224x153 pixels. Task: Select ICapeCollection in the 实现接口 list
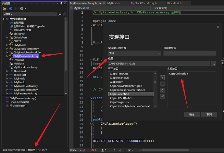point(178,74)
